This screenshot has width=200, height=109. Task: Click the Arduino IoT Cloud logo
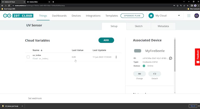click(x=18, y=16)
